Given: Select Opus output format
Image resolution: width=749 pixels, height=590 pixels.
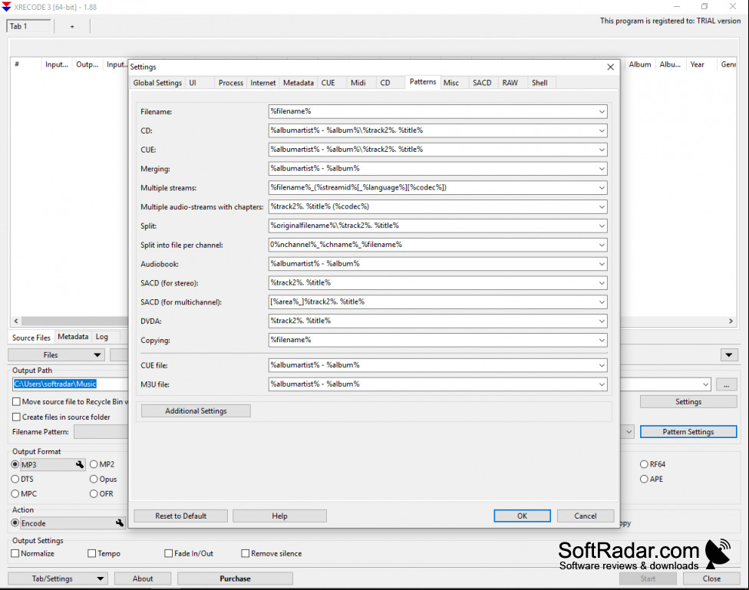Looking at the screenshot, I should [94, 480].
